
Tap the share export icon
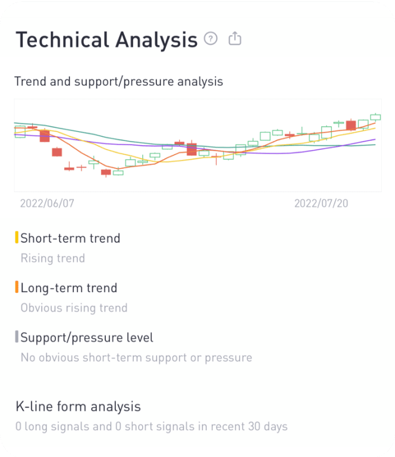[235, 38]
